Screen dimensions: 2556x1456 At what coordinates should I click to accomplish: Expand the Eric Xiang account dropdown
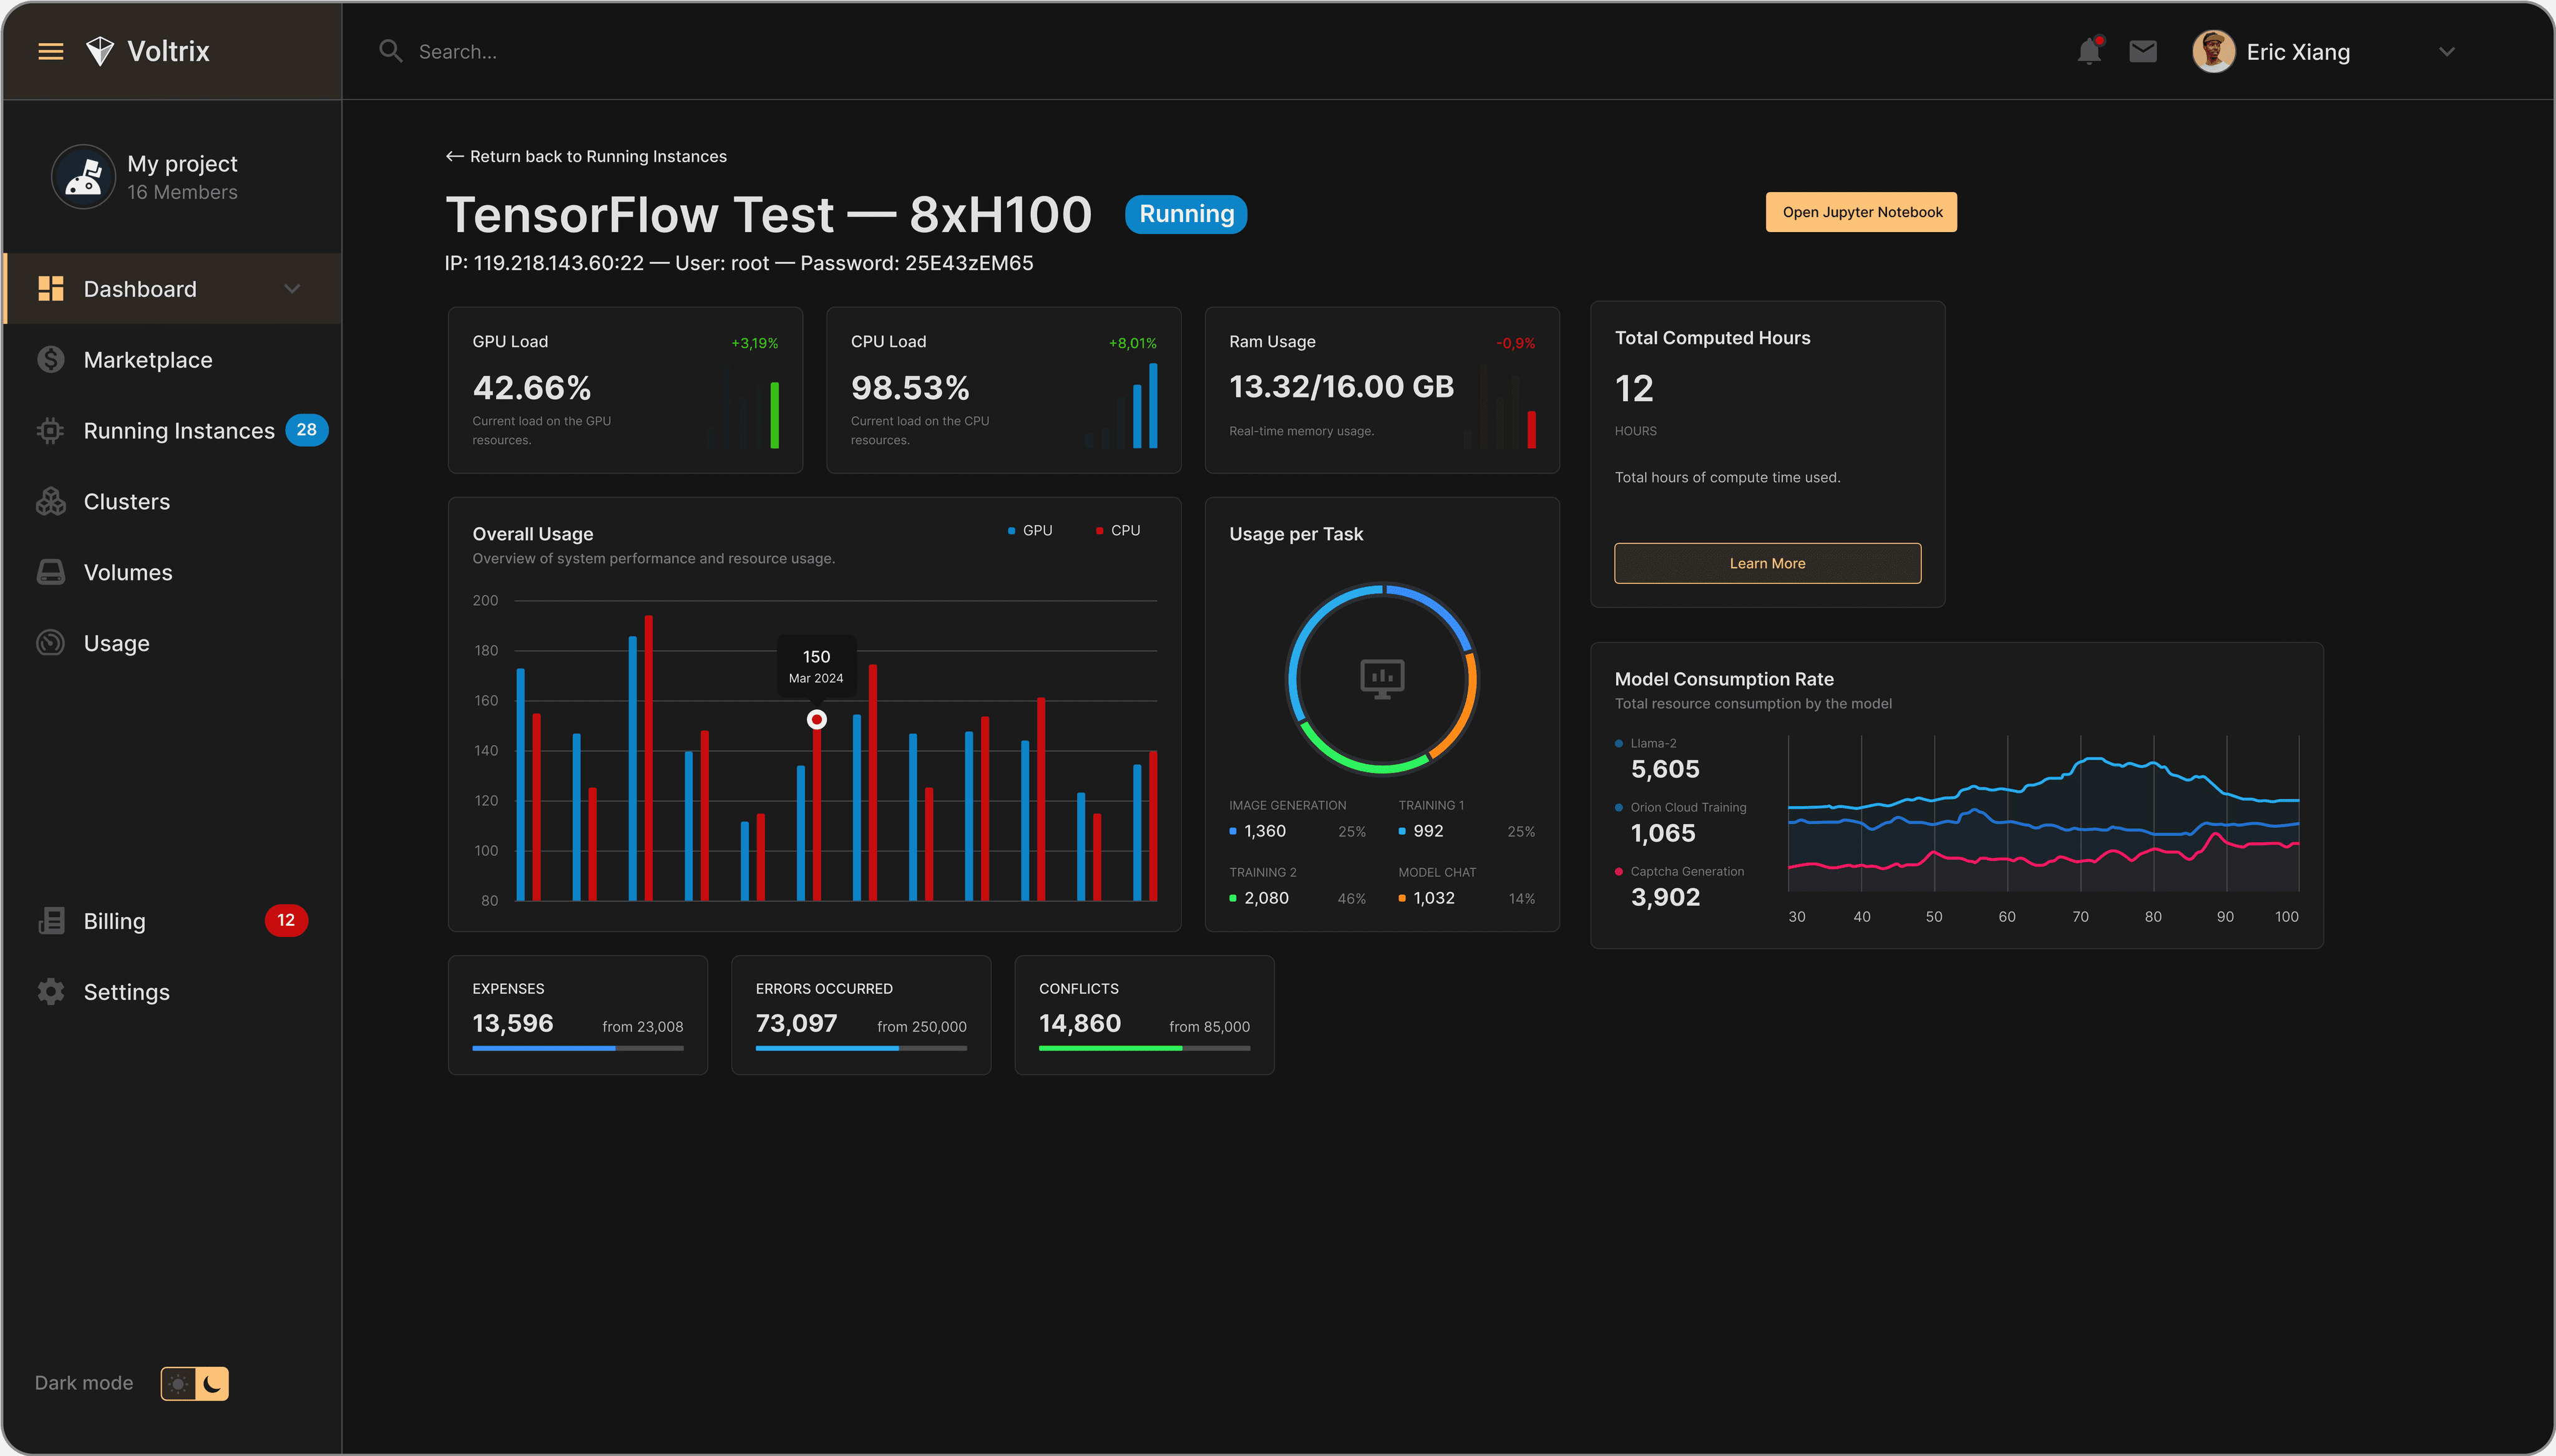[x=2447, y=52]
